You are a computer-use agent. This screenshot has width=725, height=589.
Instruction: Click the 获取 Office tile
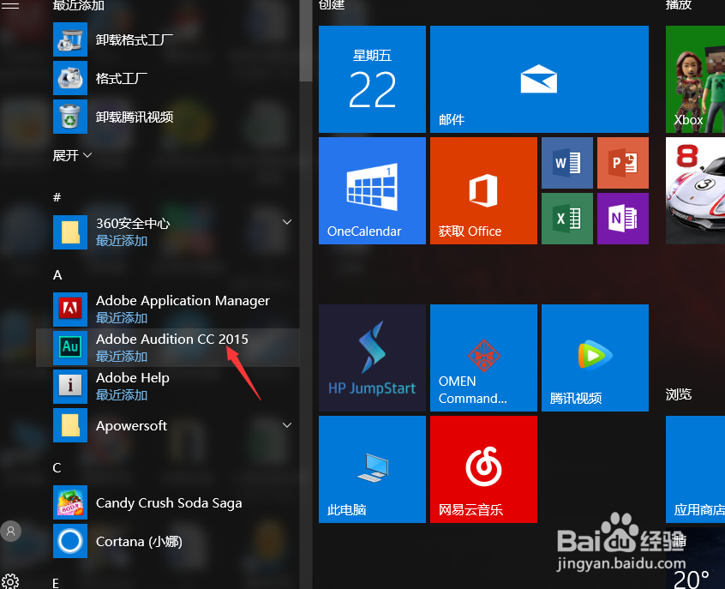(483, 190)
